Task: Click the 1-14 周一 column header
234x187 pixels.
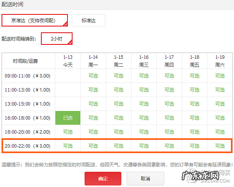Action: tap(93, 61)
